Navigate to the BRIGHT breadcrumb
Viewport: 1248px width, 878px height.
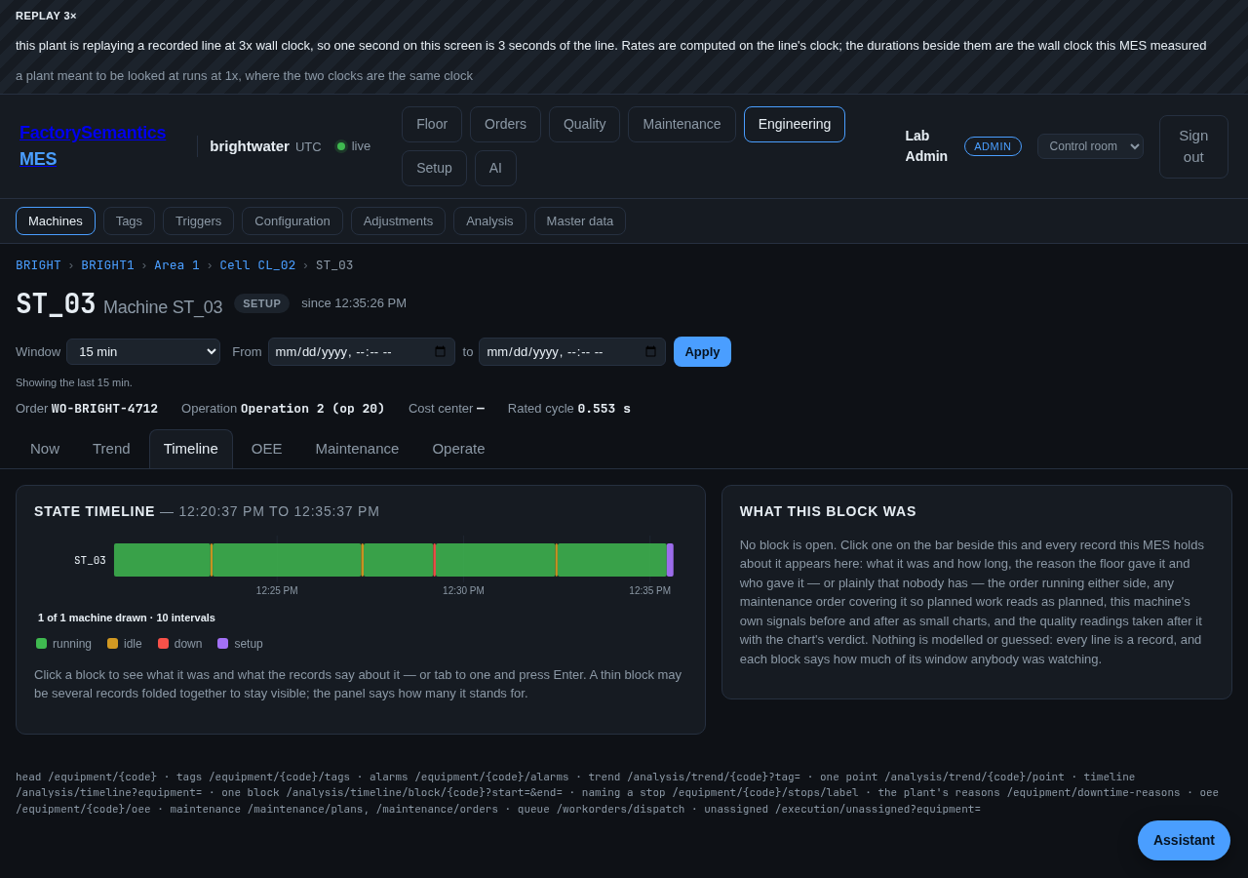tap(38, 265)
